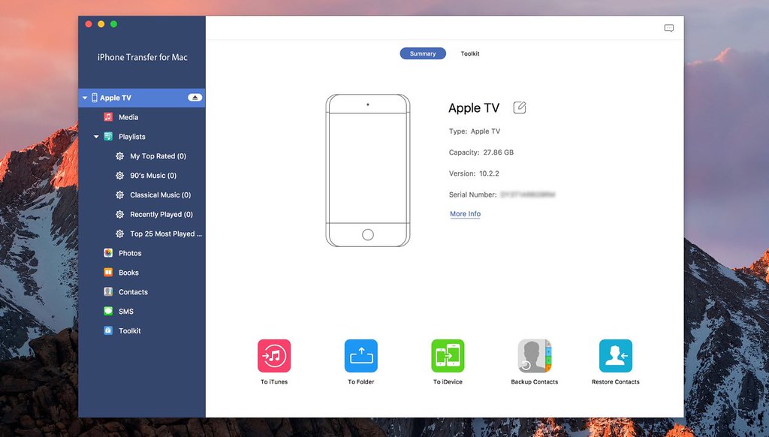Switch to the Toolkit tab

[x=470, y=54]
